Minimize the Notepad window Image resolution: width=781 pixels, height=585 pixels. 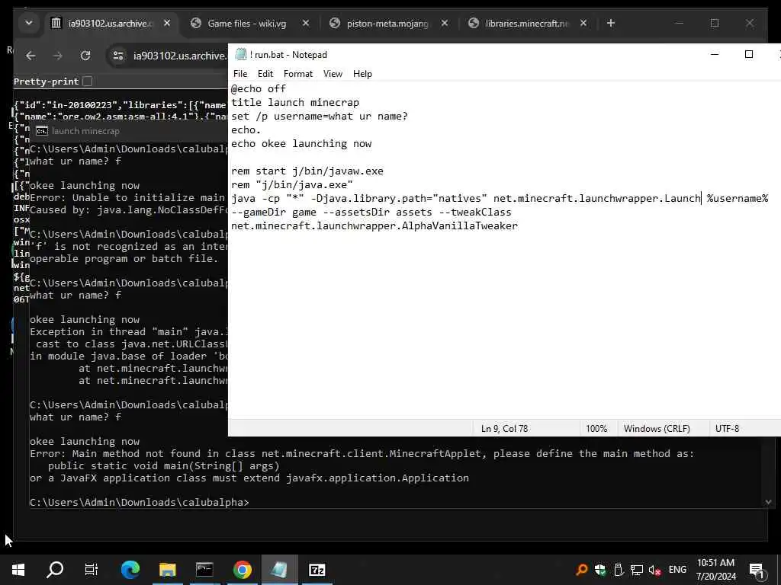[714, 54]
